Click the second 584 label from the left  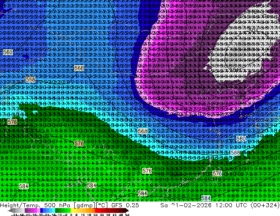click(x=92, y=186)
